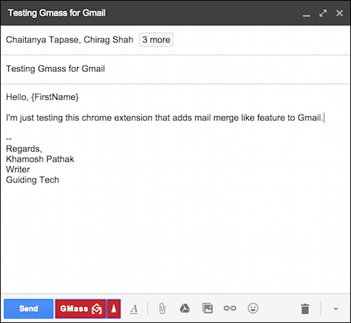
Task: Open the emoticon smiley picker
Action: tap(253, 308)
